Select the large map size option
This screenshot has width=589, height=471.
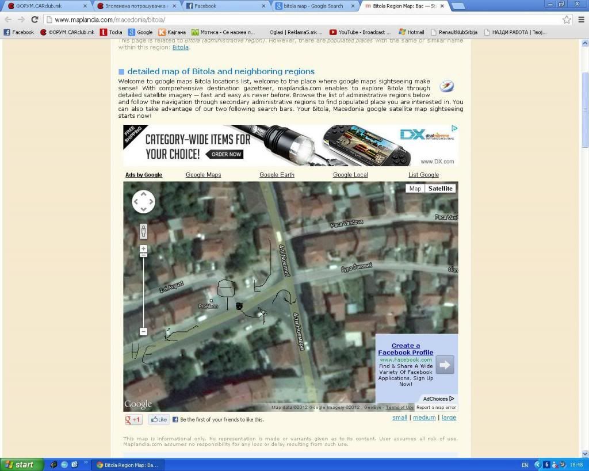[449, 418]
